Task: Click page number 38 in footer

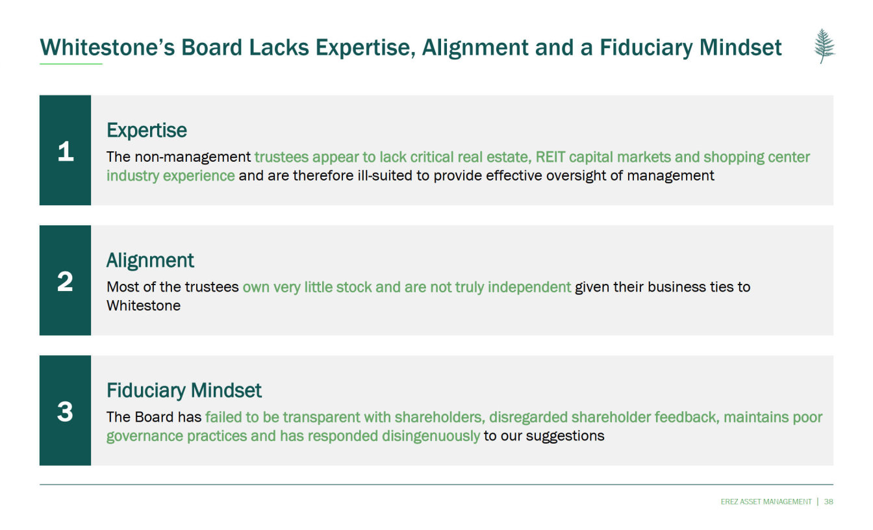Action: click(x=828, y=501)
